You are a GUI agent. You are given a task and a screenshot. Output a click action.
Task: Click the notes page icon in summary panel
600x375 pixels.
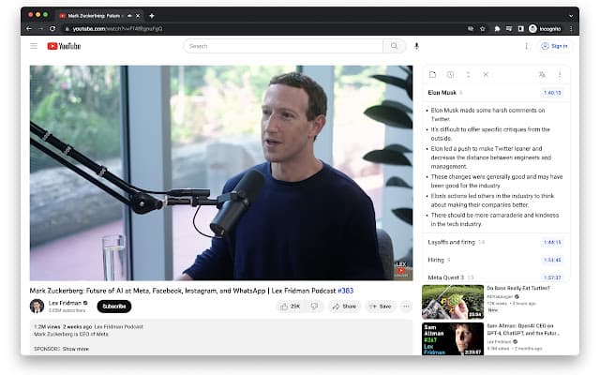click(433, 74)
